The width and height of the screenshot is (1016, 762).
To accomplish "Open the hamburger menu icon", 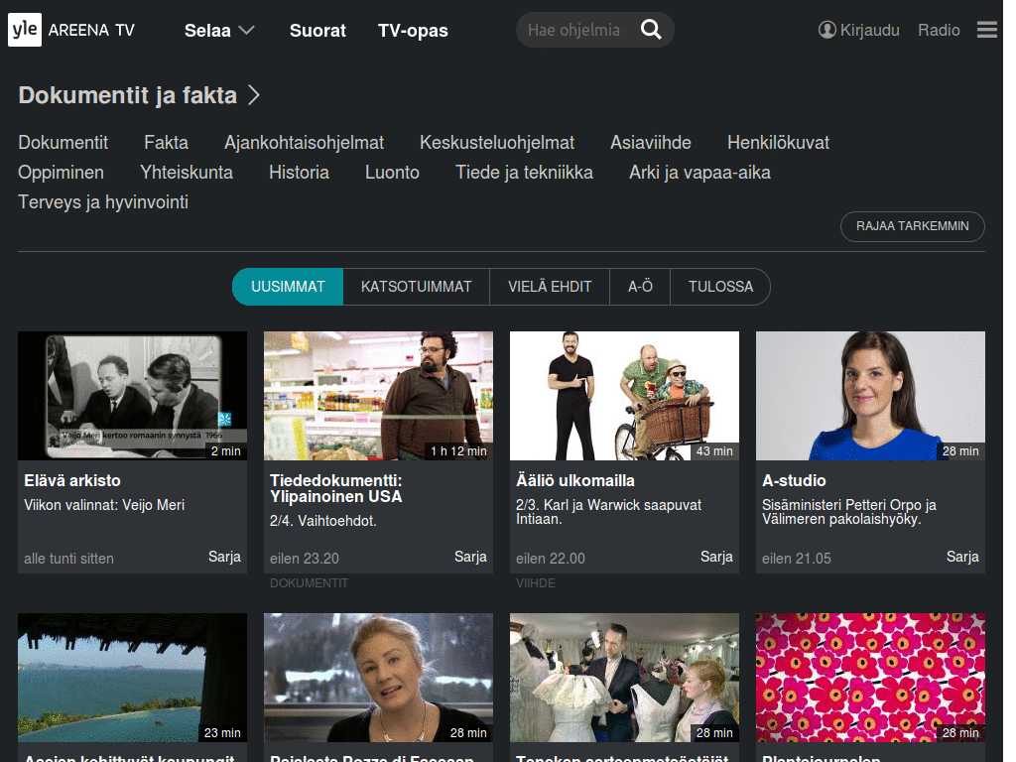I will 987,30.
